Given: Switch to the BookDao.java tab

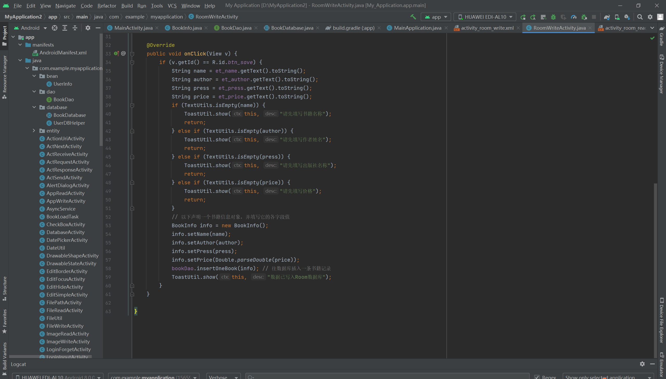Looking at the screenshot, I should tap(236, 28).
